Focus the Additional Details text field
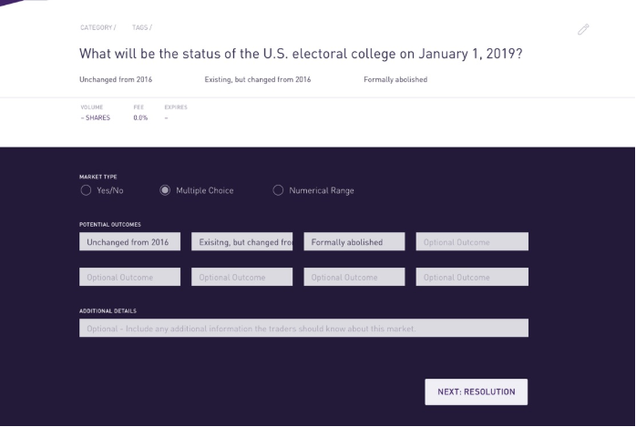Screen dimensions: 636x427 click(x=303, y=328)
